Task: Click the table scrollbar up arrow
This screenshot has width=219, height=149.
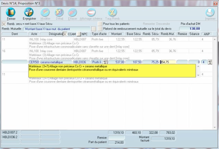Action: (x=215, y=39)
